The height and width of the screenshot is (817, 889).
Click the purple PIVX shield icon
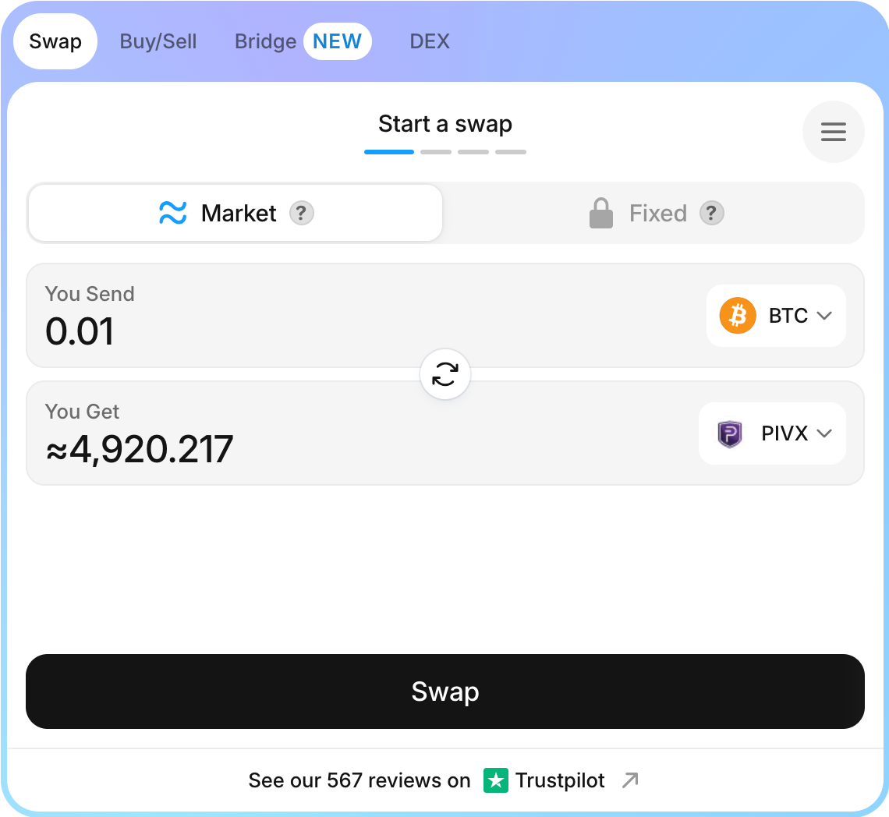tap(730, 433)
